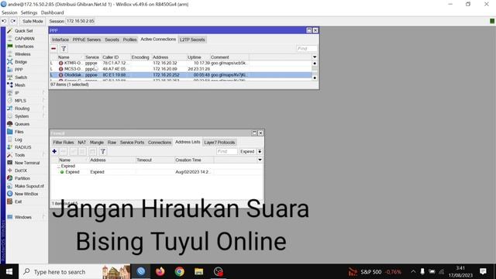Screen dimensions: 496x279
Task: Switch to NAT tab in Firewall
Action: [x=82, y=143]
